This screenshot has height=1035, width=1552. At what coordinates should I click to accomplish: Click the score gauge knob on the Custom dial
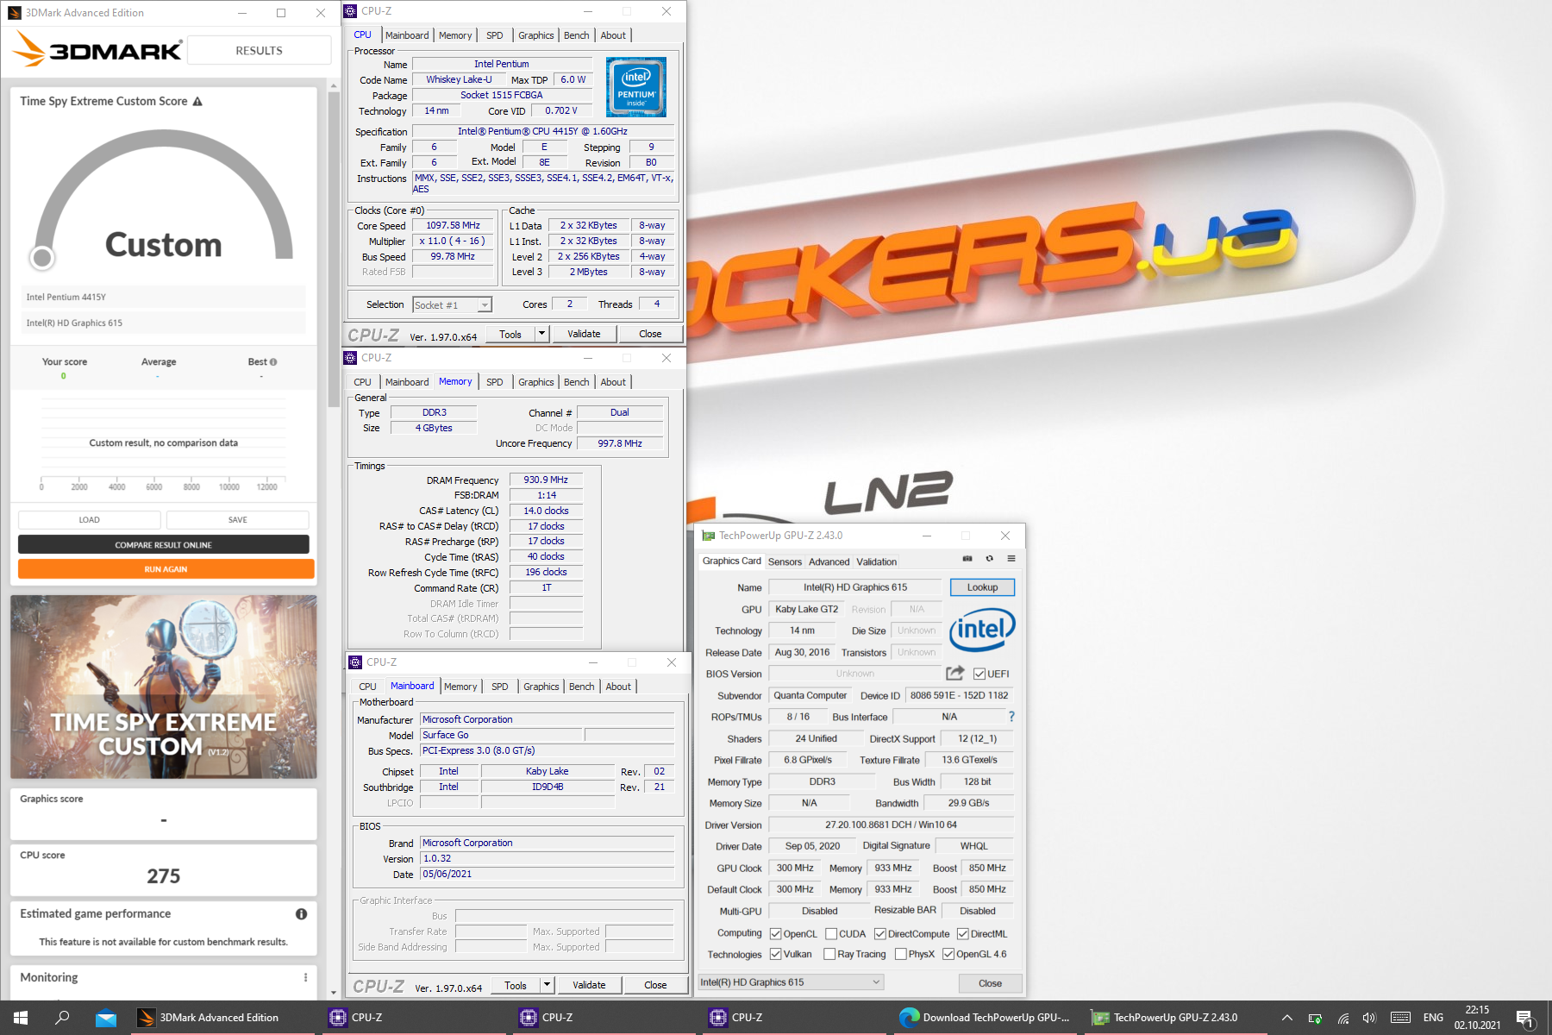click(x=42, y=257)
